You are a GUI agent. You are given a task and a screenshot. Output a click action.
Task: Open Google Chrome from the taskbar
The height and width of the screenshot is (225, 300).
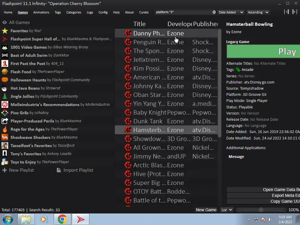click(x=62, y=219)
